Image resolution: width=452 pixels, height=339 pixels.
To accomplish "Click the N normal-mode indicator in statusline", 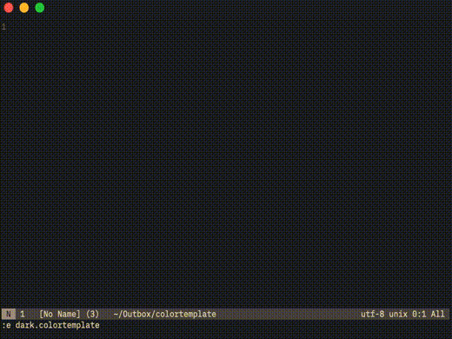I will point(9,314).
